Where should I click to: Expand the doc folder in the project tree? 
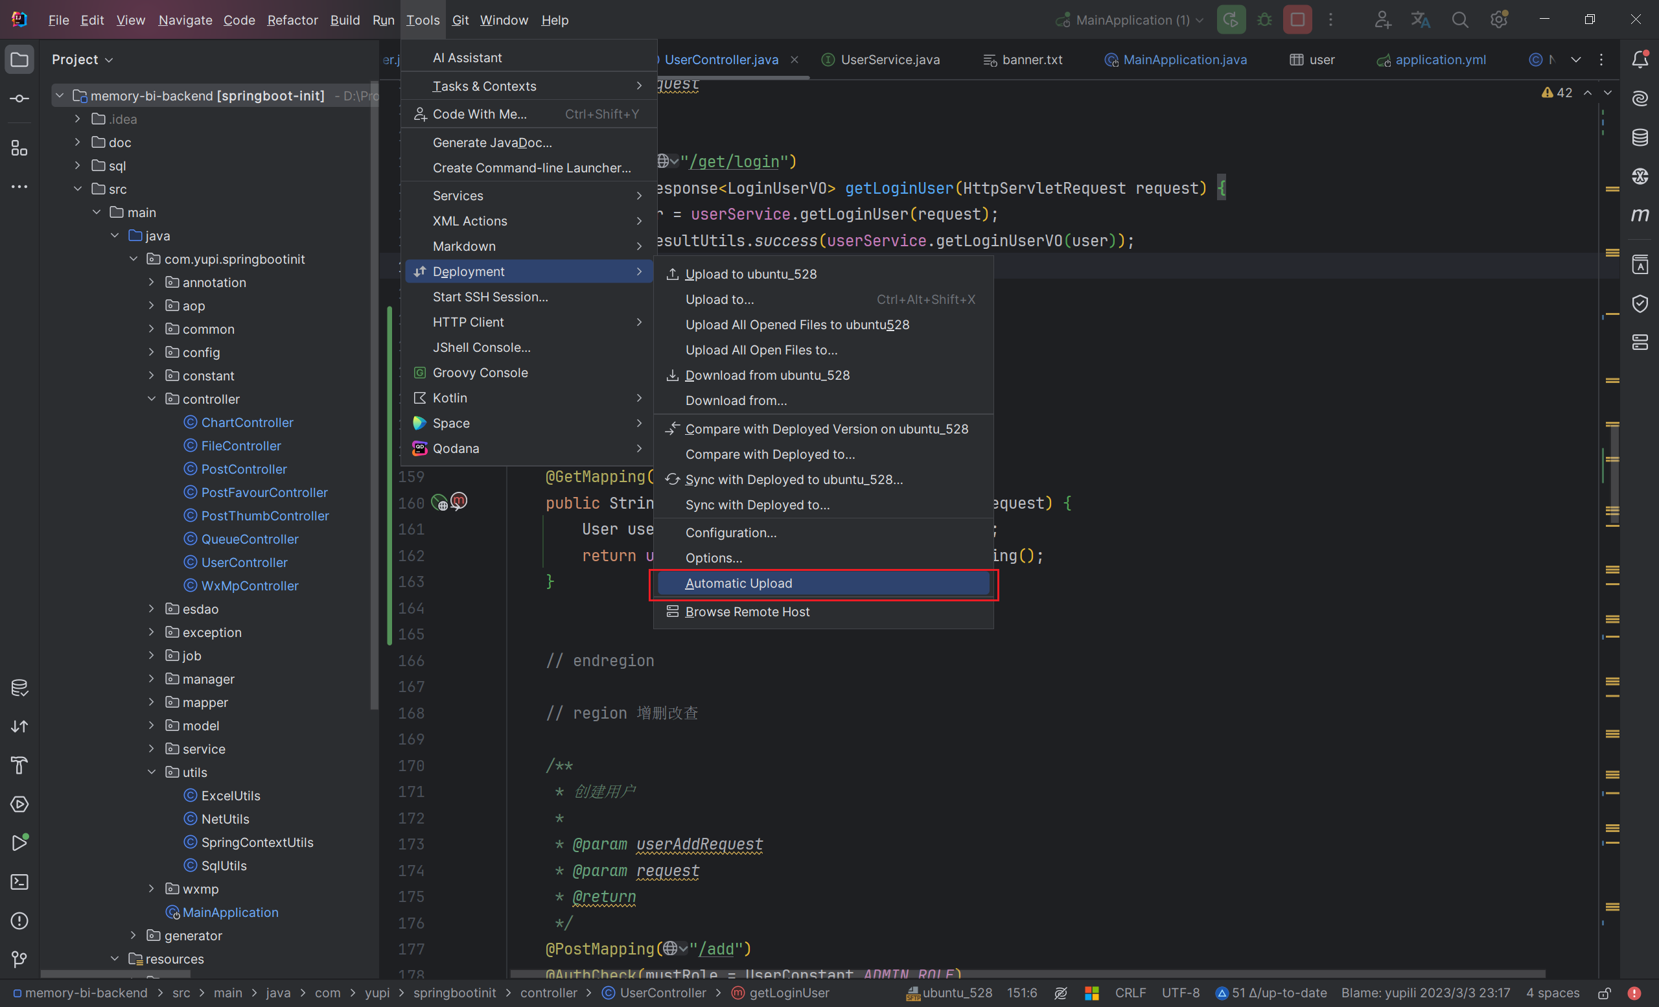[77, 143]
